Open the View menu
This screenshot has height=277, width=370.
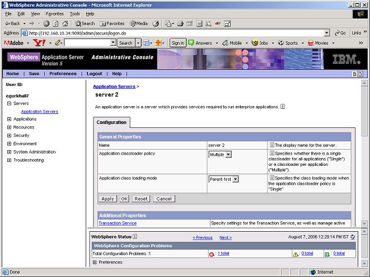click(35, 14)
